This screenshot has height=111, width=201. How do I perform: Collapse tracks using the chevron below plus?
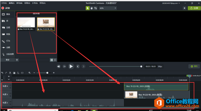point(9,79)
